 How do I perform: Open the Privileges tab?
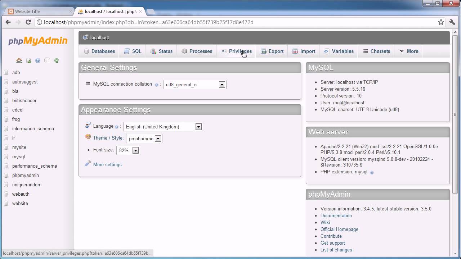[236, 51]
